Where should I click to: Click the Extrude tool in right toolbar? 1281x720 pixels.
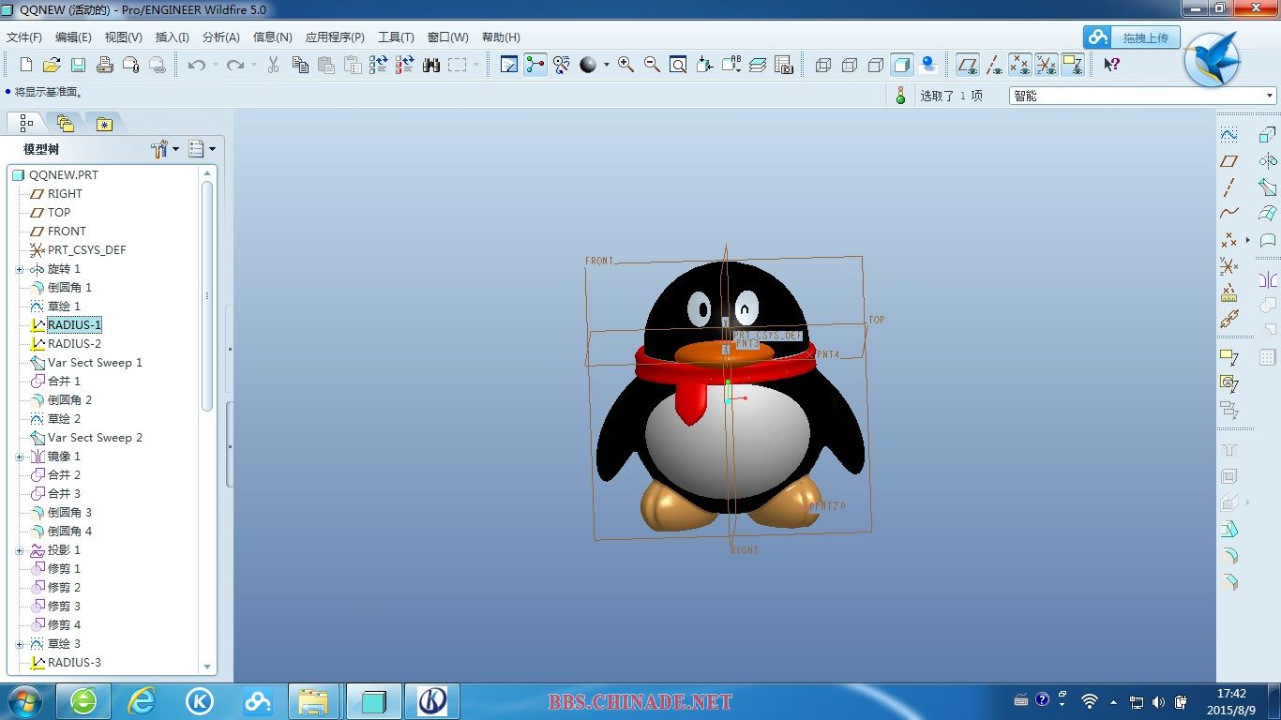click(1268, 135)
